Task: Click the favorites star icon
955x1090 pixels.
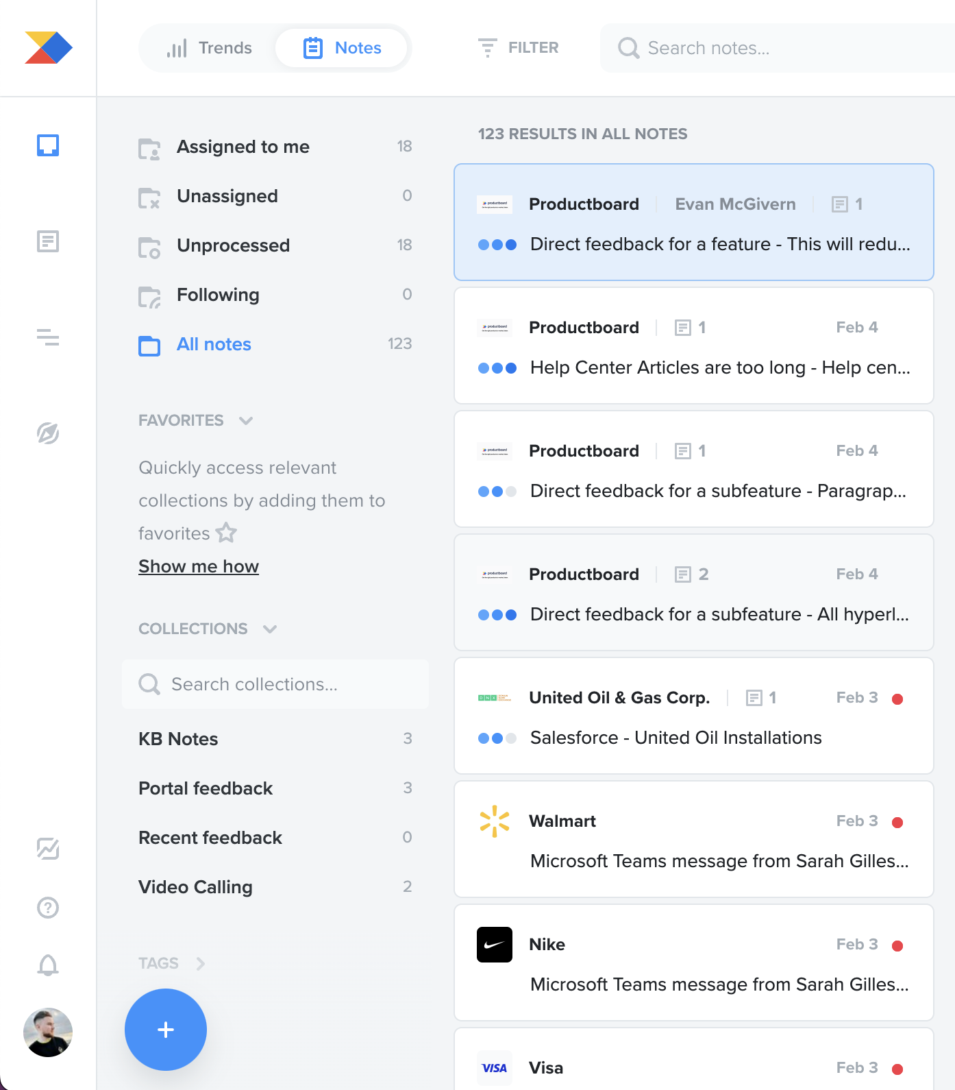Action: point(226,533)
